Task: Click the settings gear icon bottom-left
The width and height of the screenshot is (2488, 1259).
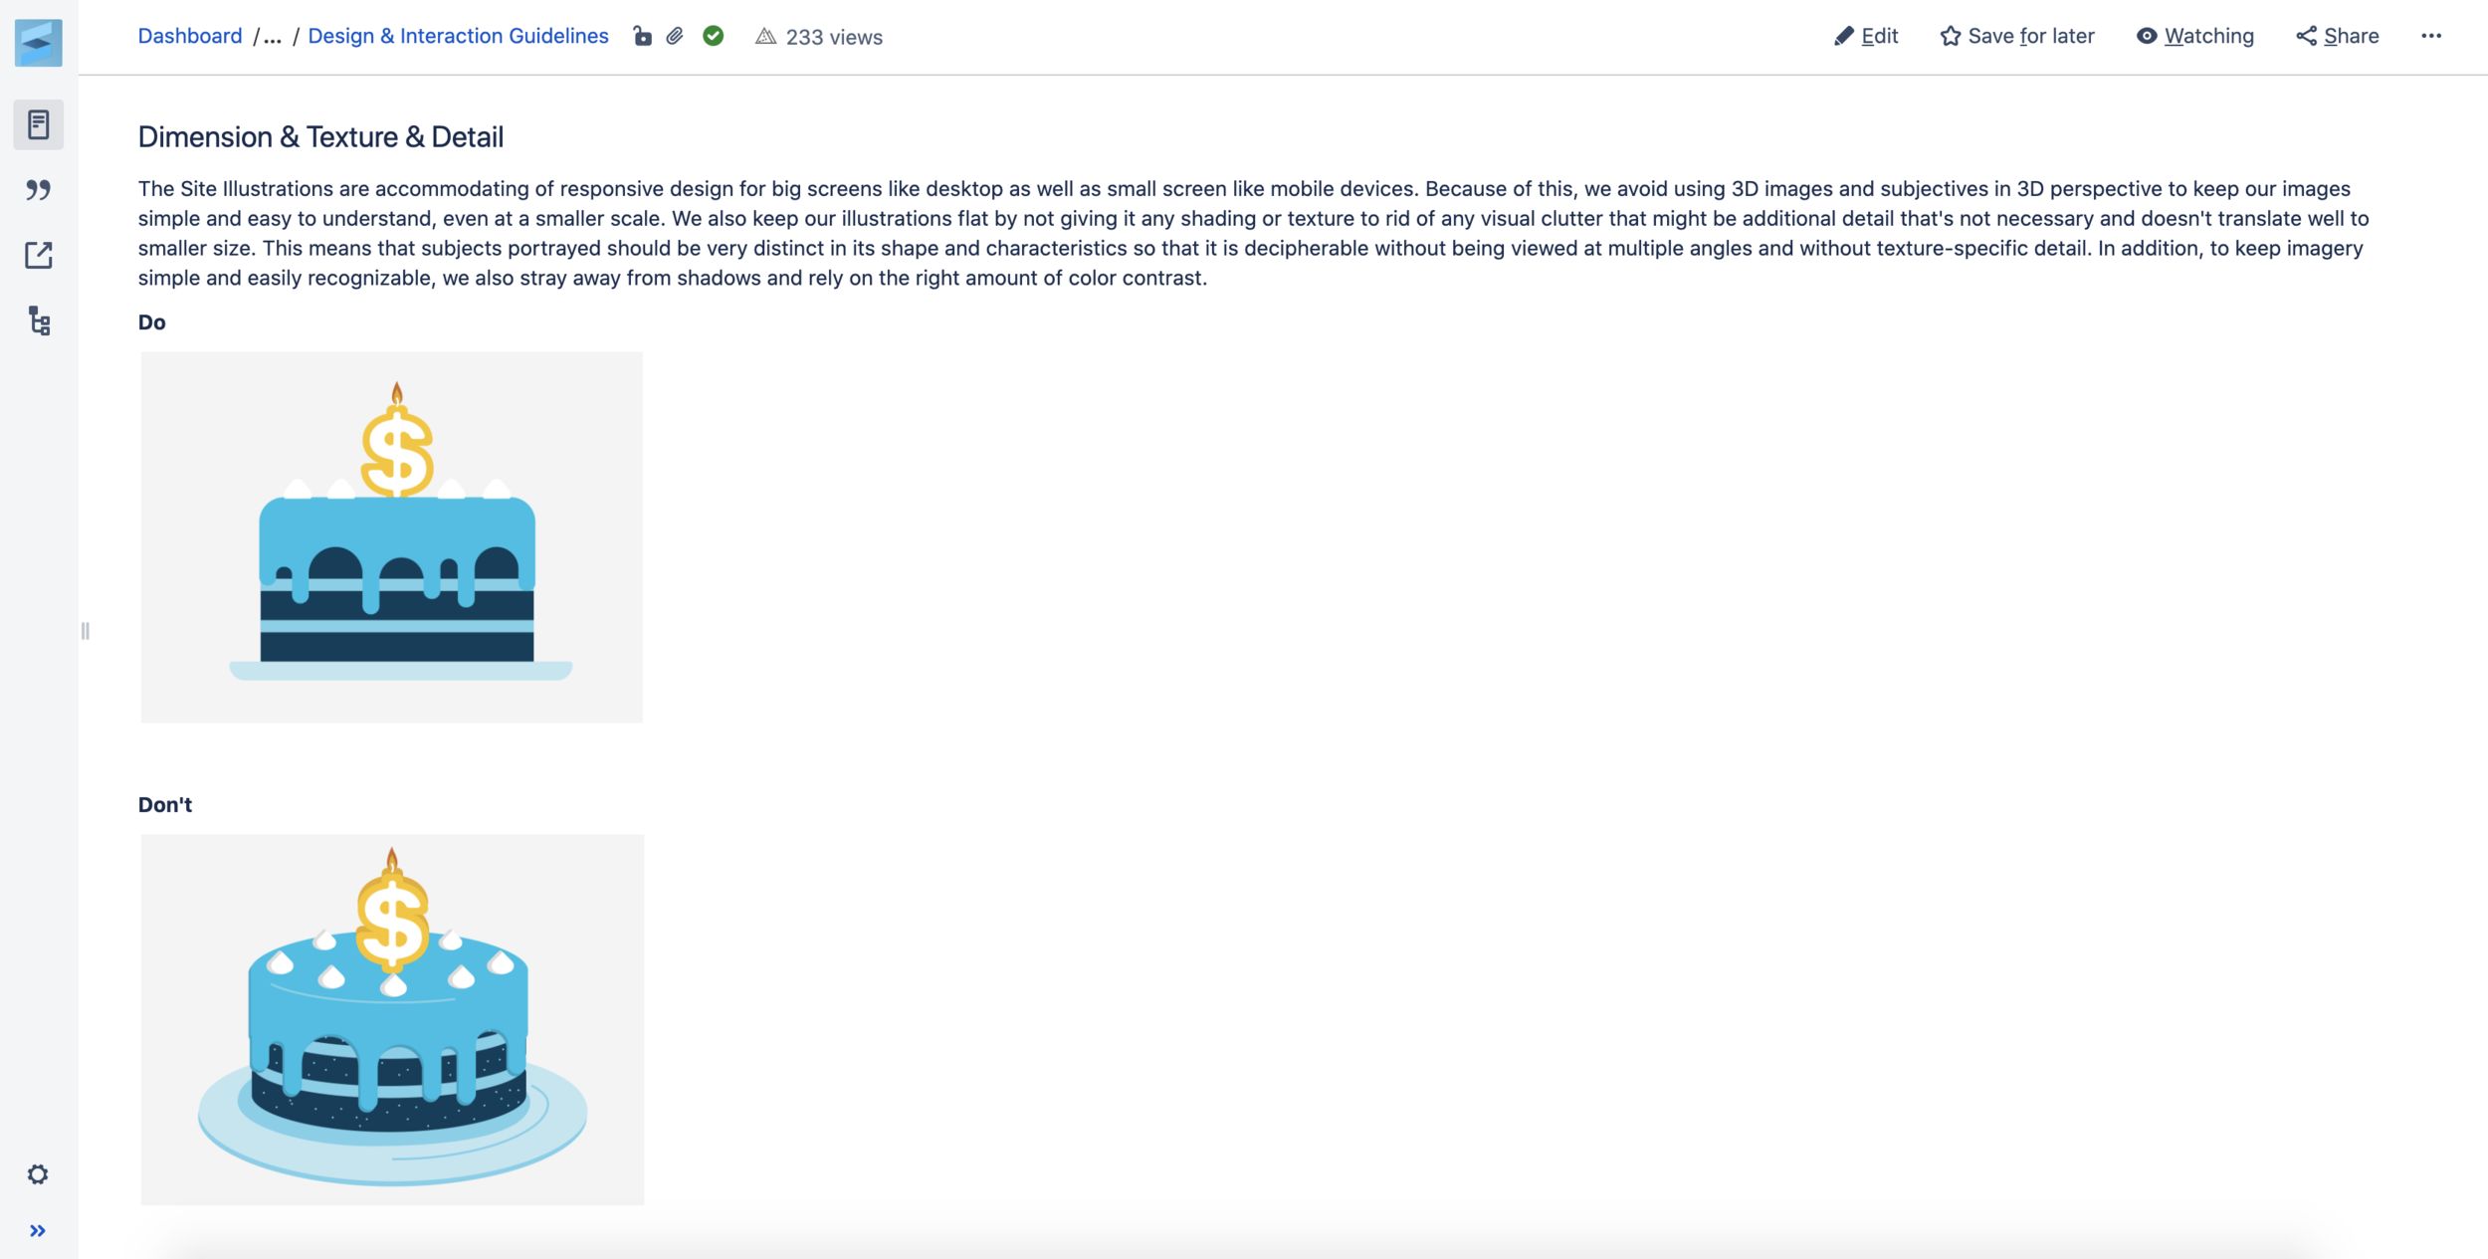Action: point(39,1172)
